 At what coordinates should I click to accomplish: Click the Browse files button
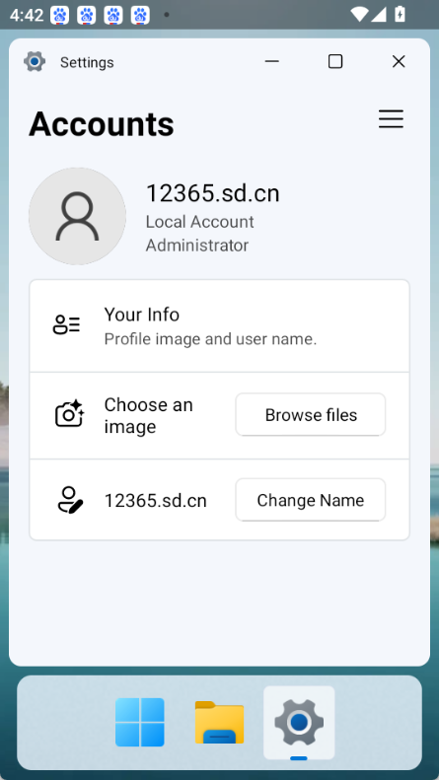click(x=311, y=414)
